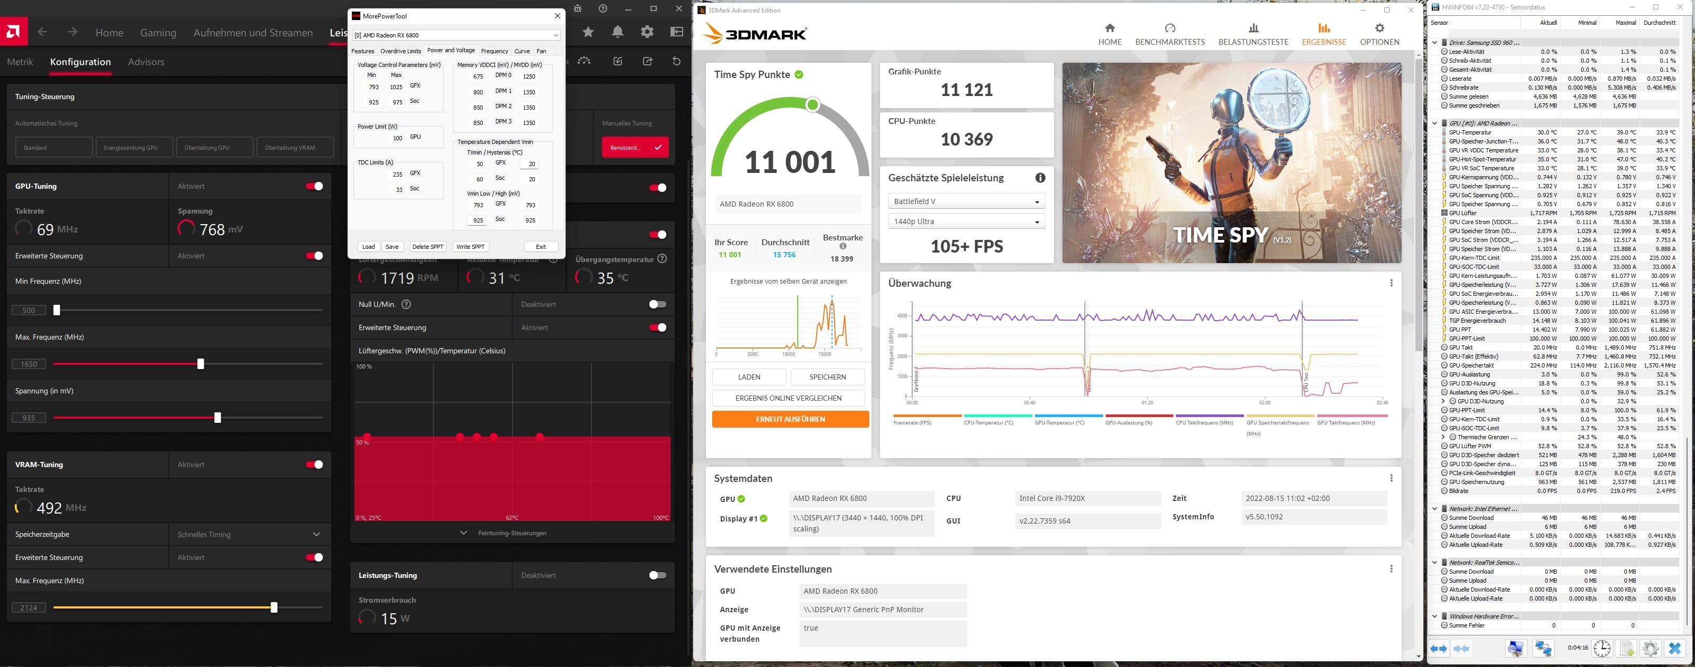Screen dimensions: 1695x667
Task: Click info icon next to Geschätzte Spieleleistung
Action: pyautogui.click(x=1040, y=178)
